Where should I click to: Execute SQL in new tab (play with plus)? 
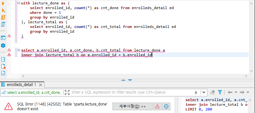tap(3, 10)
